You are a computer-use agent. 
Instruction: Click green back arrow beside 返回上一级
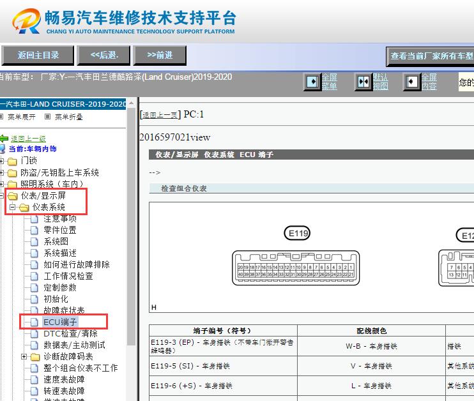(x=4, y=139)
